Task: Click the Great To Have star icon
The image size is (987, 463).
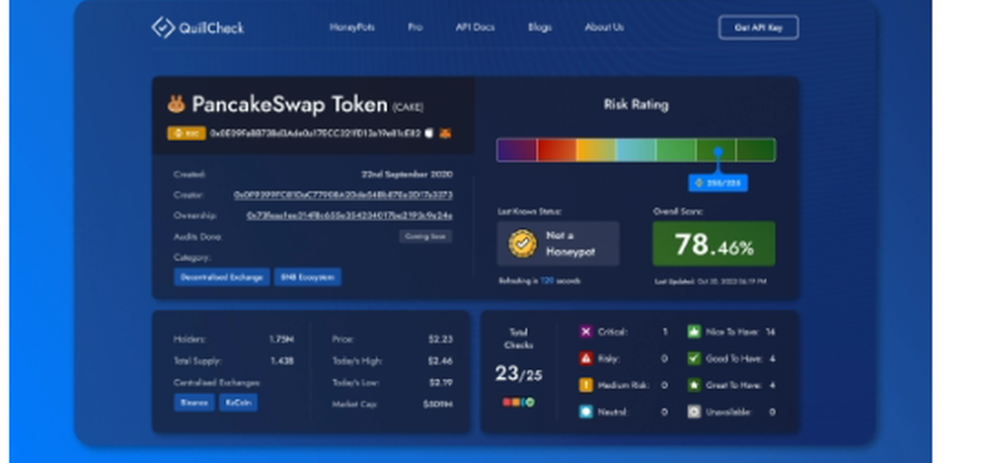Action: (694, 385)
